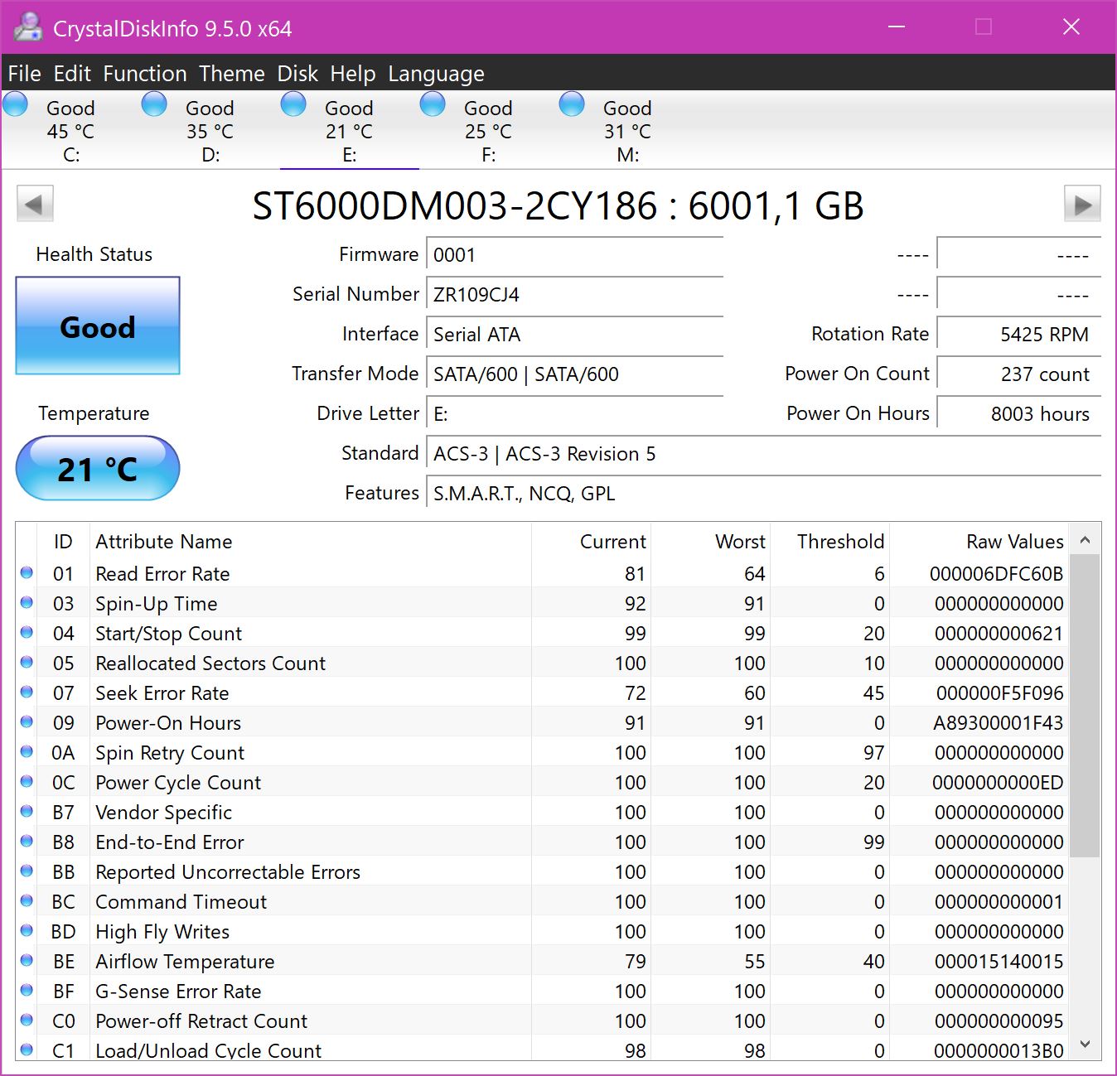Image resolution: width=1117 pixels, height=1076 pixels.
Task: Open the Language menu
Action: click(436, 74)
